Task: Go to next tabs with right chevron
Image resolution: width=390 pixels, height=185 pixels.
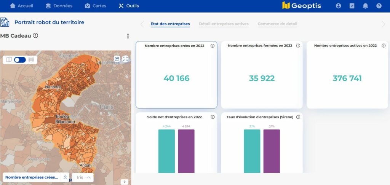Action: point(383,24)
